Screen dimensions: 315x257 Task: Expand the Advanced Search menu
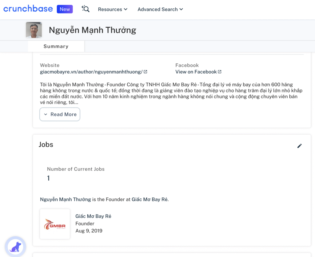160,9
